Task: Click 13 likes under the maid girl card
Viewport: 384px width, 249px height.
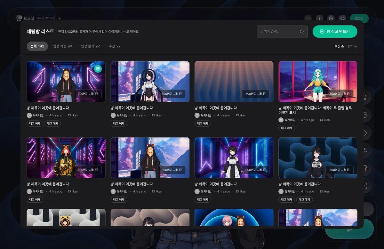Action: (x=241, y=191)
